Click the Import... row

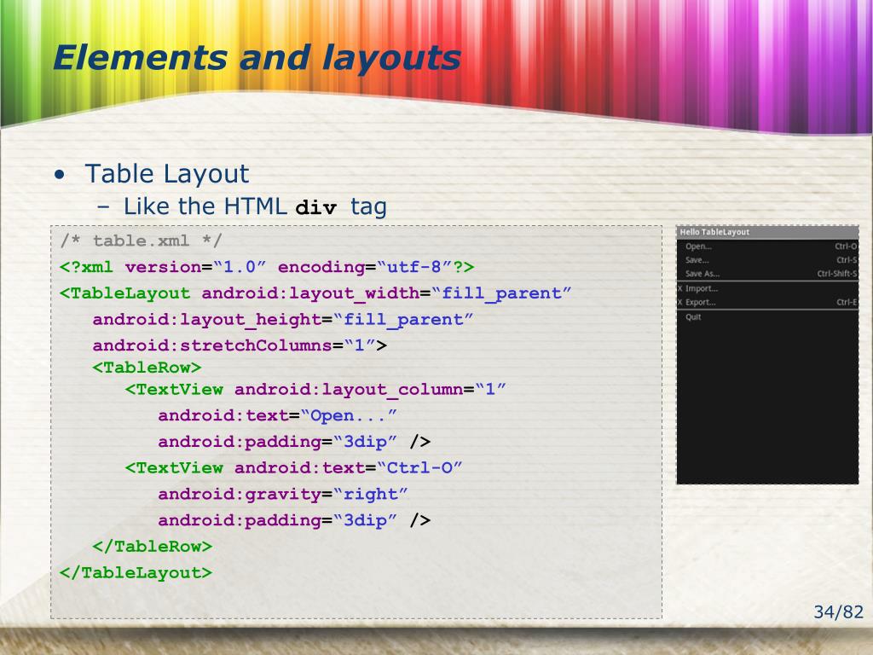click(767, 288)
